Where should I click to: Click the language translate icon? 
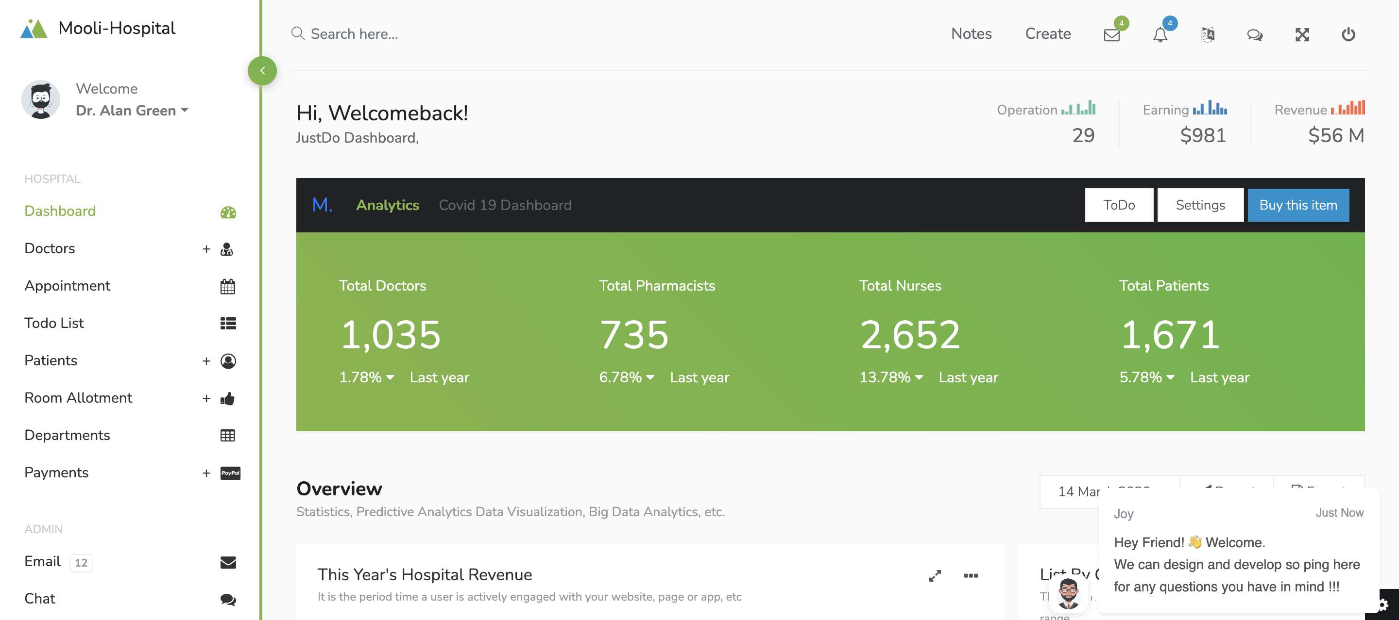coord(1207,35)
